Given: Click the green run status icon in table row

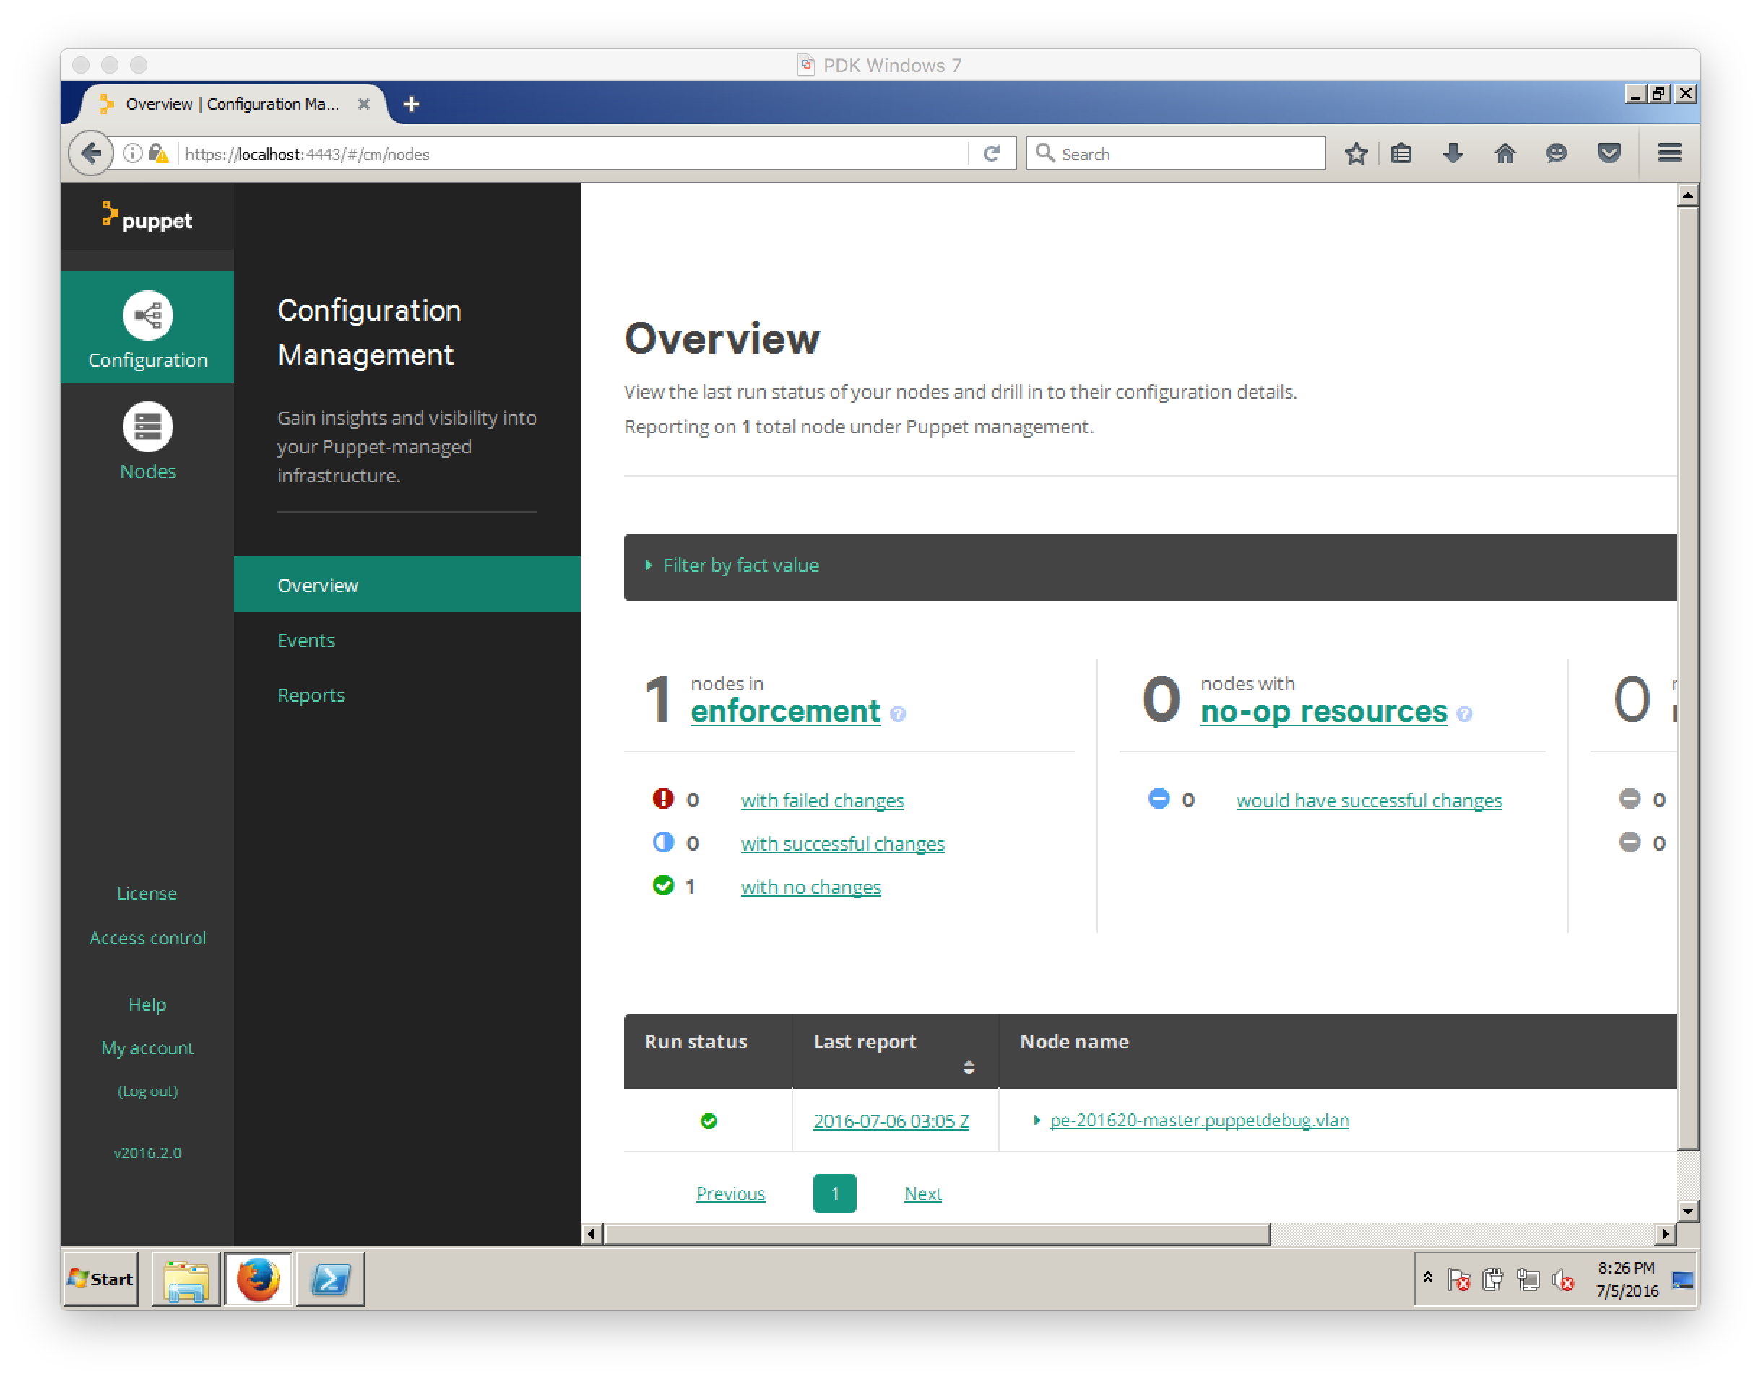Looking at the screenshot, I should [x=708, y=1121].
